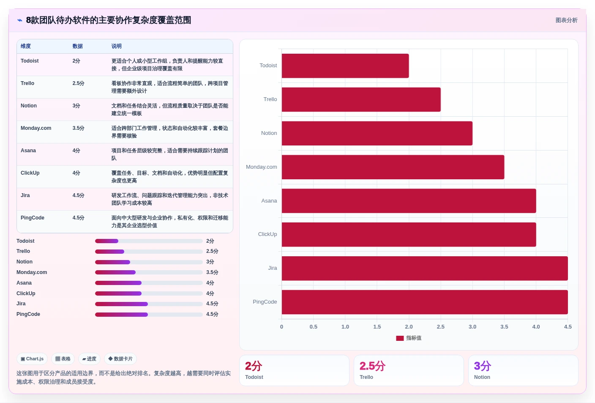Click the 2分 Todoist data card
Screen dimensions: 595x403
click(294, 370)
